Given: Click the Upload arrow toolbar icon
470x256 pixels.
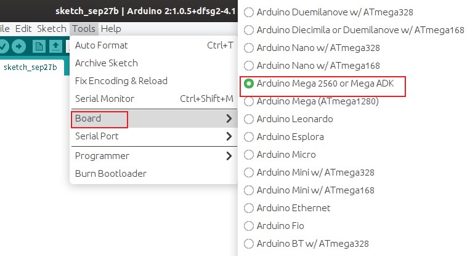Looking at the screenshot, I should (19, 46).
